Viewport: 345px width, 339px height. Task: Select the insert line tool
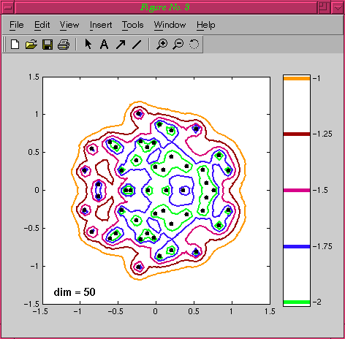(137, 45)
